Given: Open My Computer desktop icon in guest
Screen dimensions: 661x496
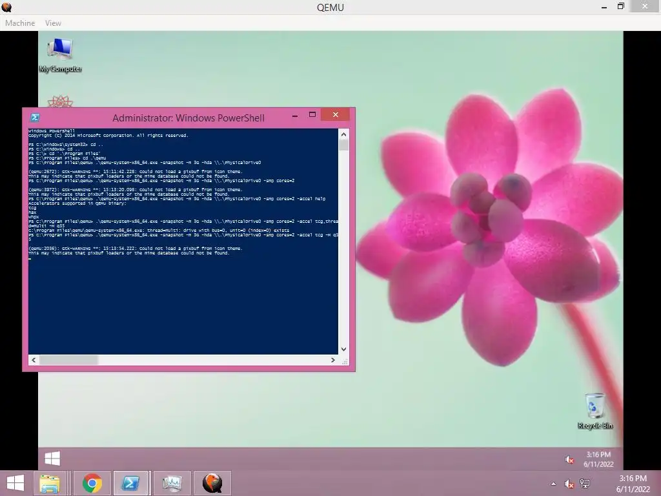Looking at the screenshot, I should 60,56.
